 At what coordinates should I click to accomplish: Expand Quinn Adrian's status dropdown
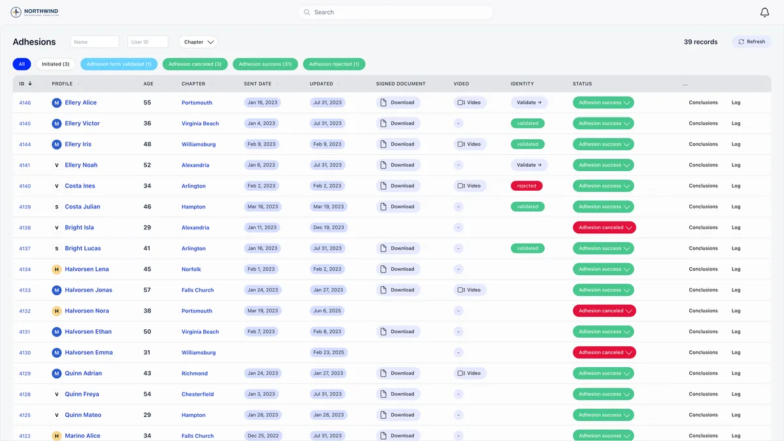tap(604, 374)
